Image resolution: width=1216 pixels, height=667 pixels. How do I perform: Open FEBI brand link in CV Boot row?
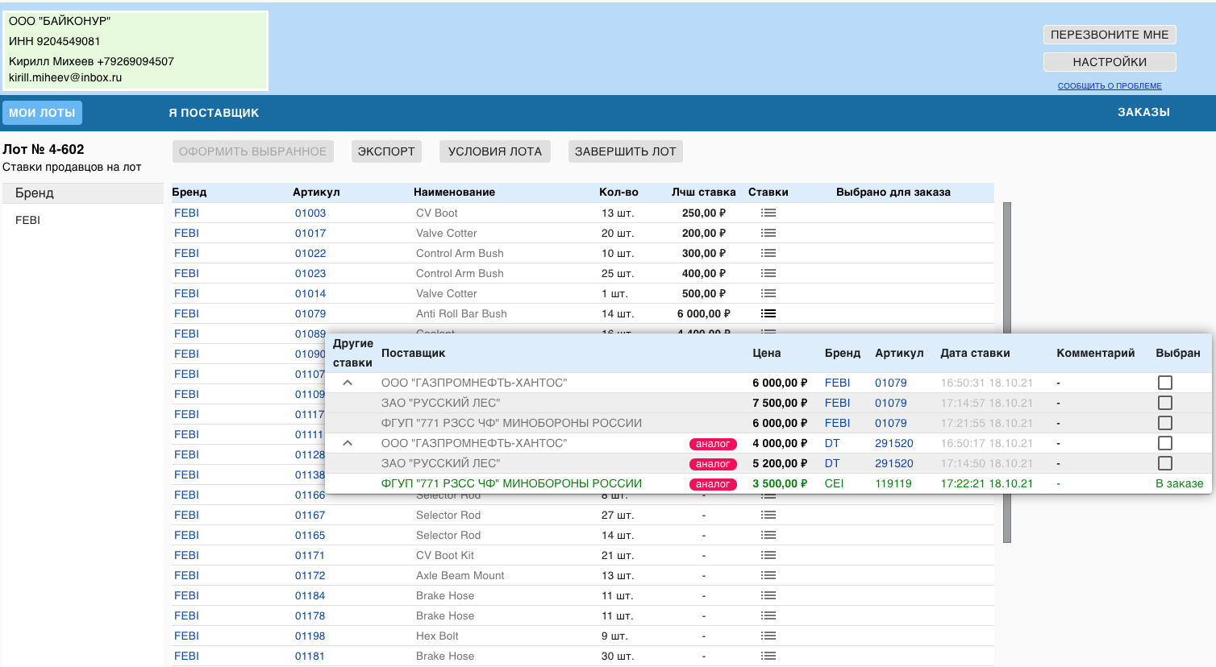click(186, 213)
